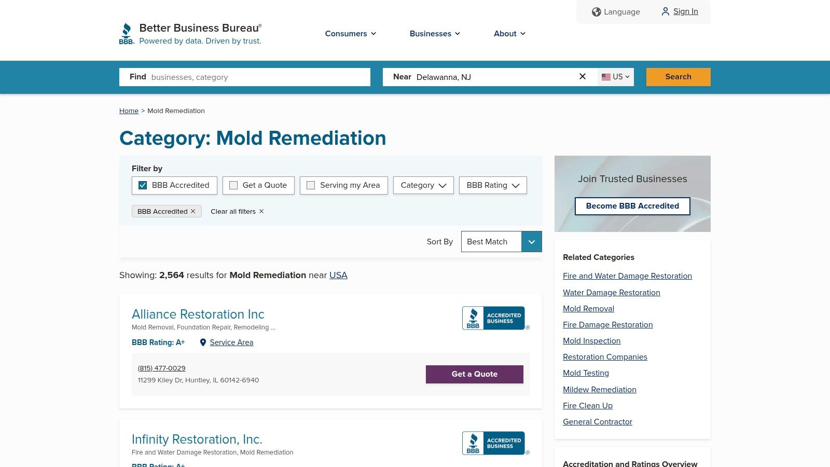Image resolution: width=830 pixels, height=467 pixels.
Task: Click the orange Search button
Action: click(679, 77)
